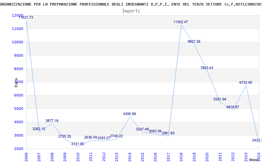Click the Importi chart subtitle
The width and height of the screenshot is (262, 163).
tap(131, 11)
